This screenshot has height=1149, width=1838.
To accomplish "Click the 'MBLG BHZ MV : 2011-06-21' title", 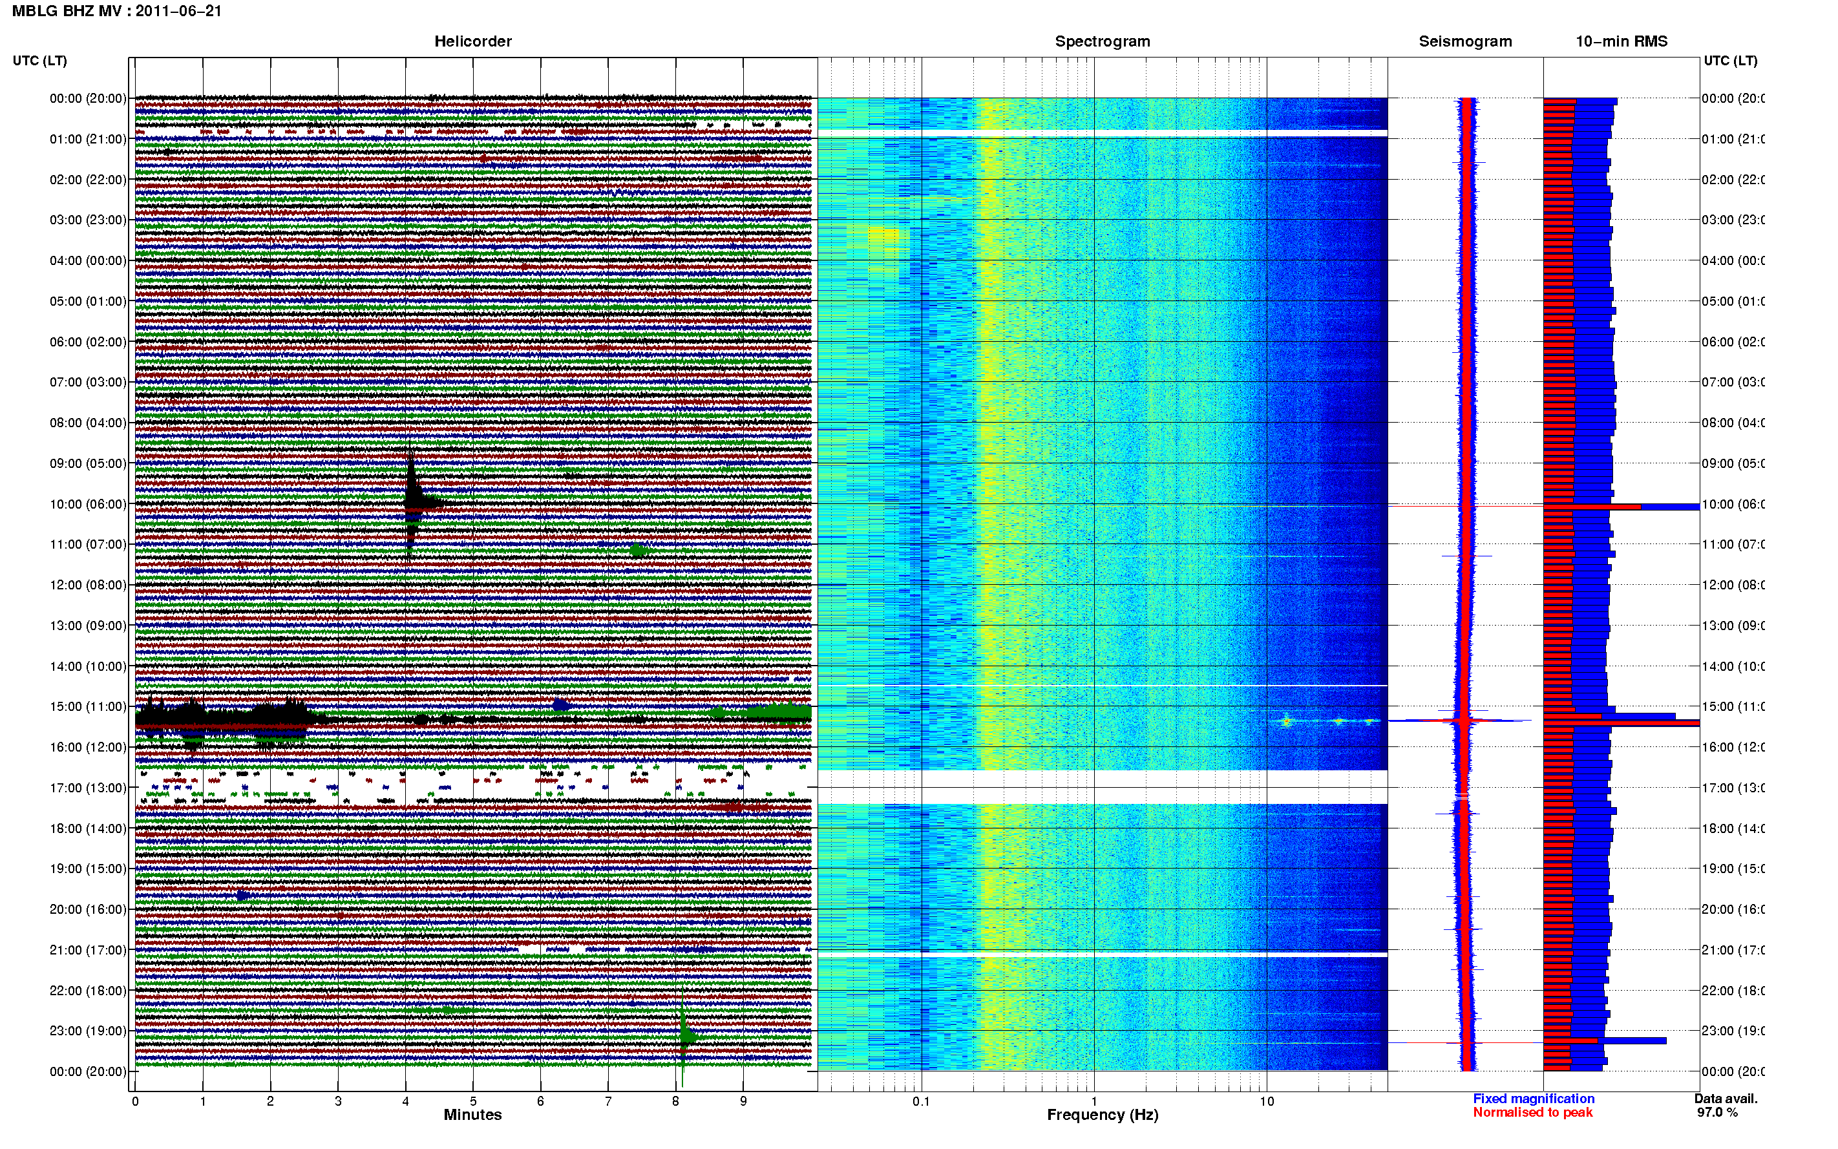I will [x=116, y=12].
